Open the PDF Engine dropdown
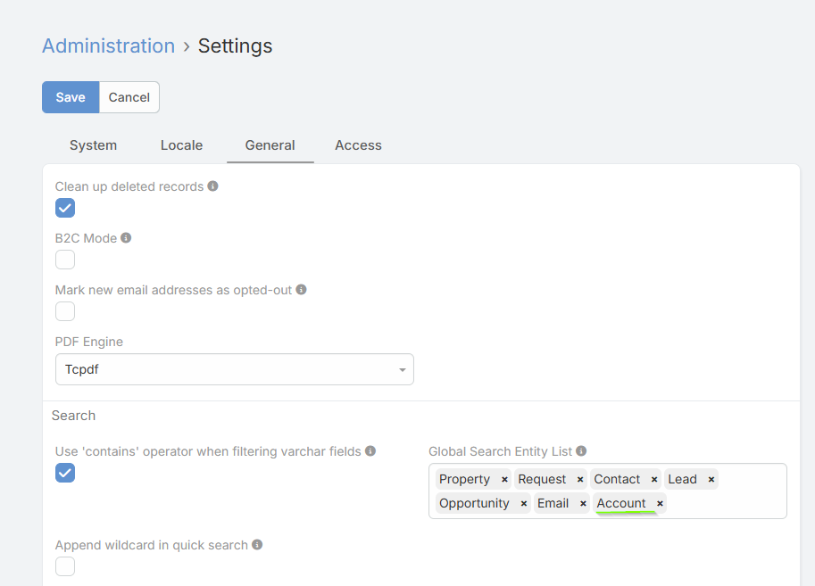 [x=234, y=369]
